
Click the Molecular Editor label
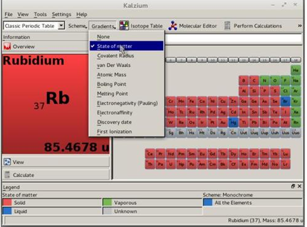(x=198, y=26)
